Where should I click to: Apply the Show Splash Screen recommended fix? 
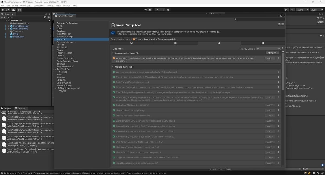click(x=270, y=58)
